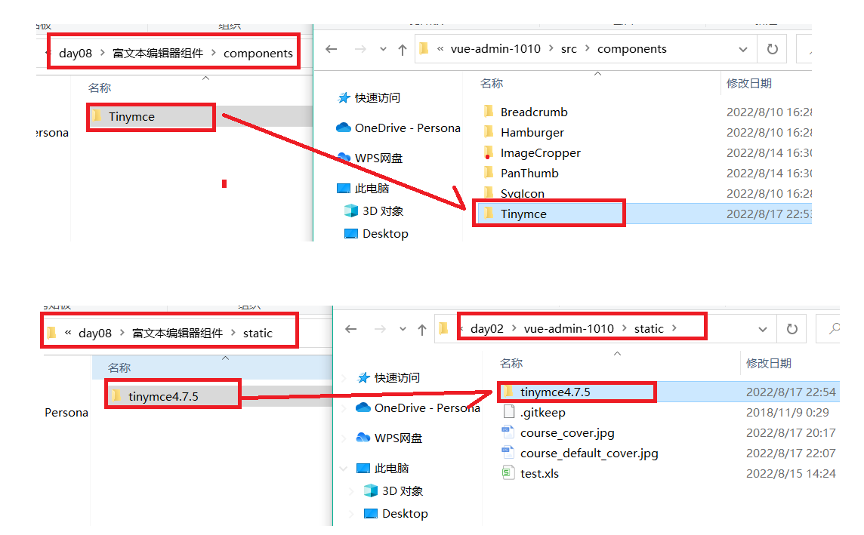Sort by 名称 in day02 static window
This screenshot has width=864, height=535.
pyautogui.click(x=511, y=363)
